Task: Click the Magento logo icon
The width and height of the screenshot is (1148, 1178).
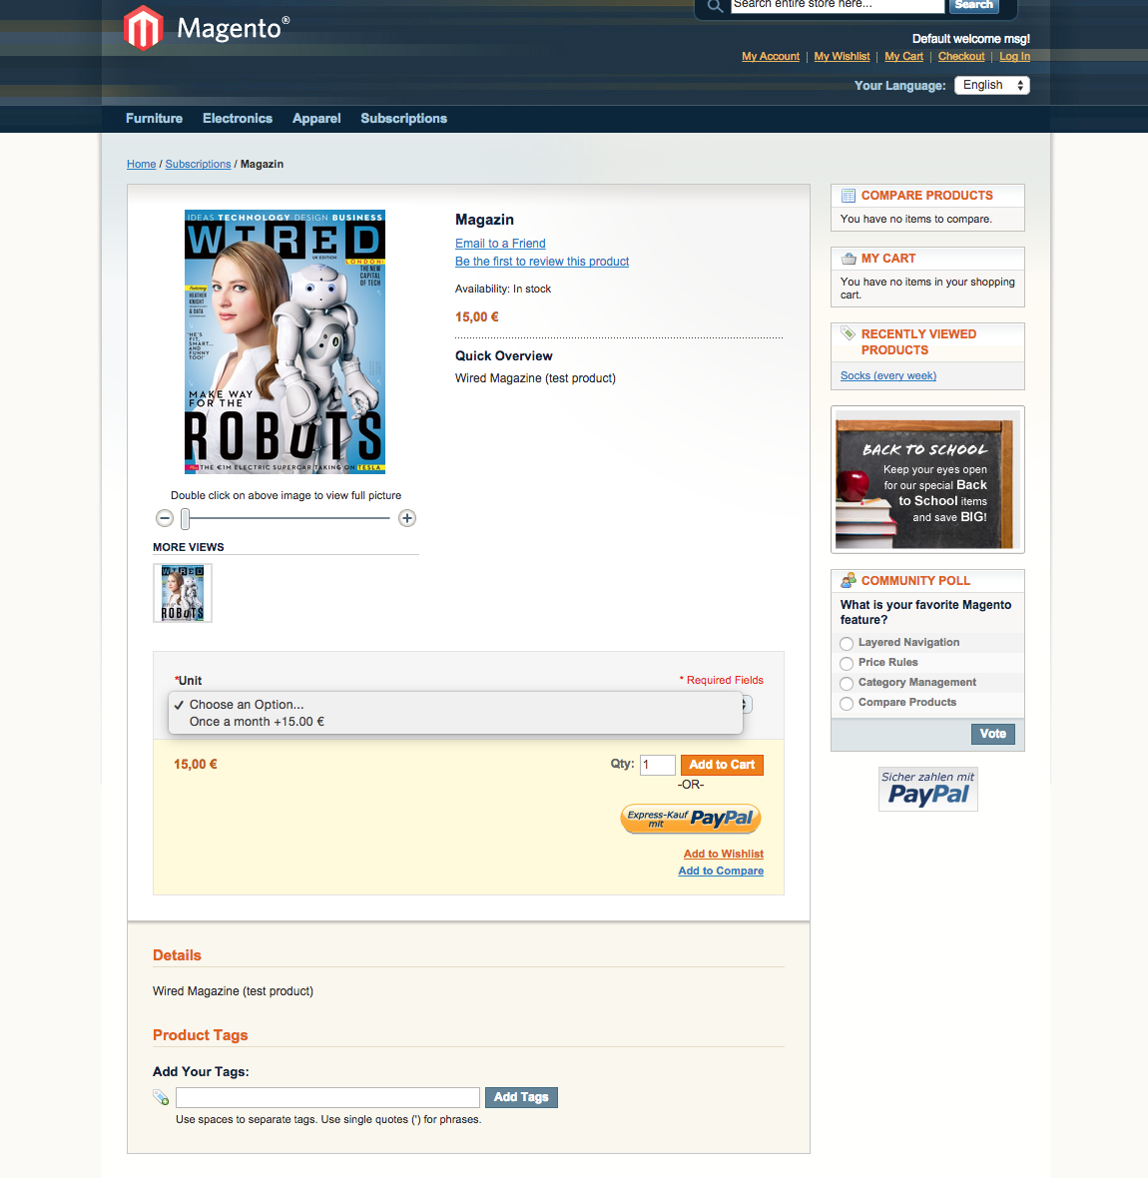Action: 143,29
